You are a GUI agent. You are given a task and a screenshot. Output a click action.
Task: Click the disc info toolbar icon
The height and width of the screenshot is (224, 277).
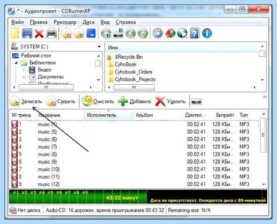coord(106,33)
